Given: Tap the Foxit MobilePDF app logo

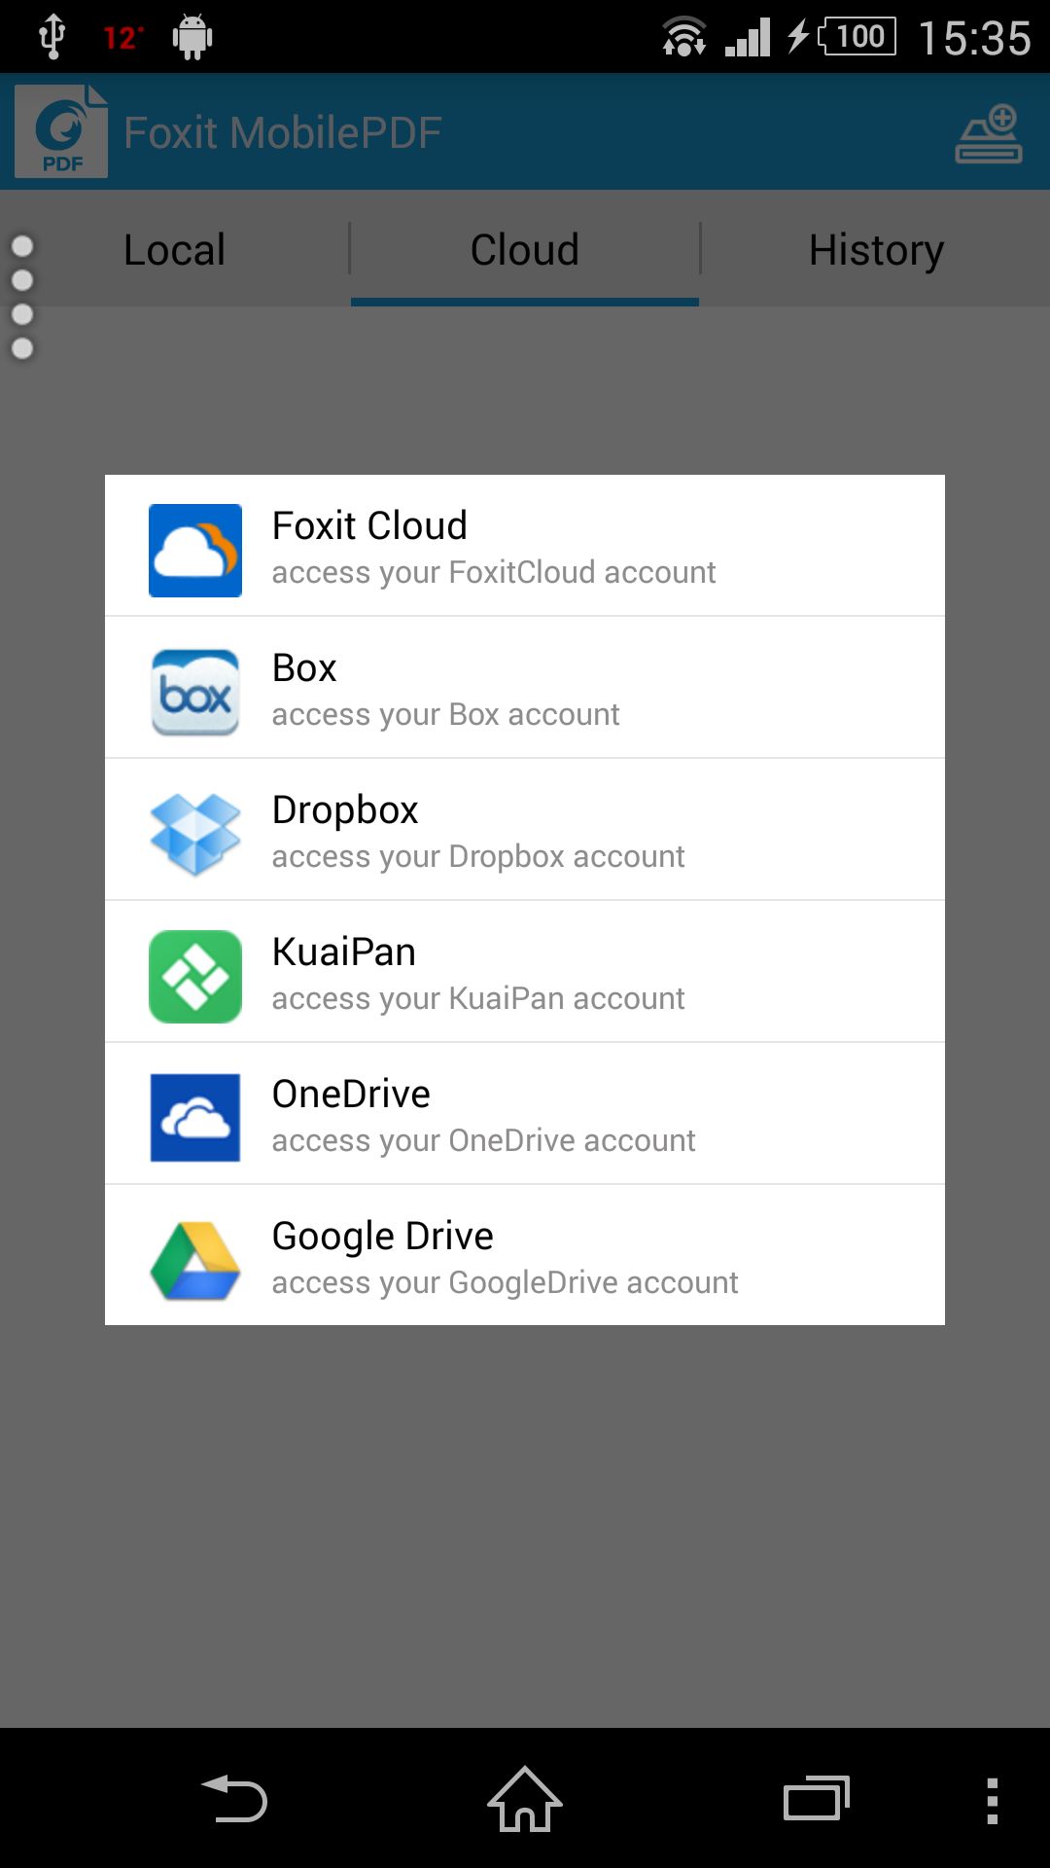Looking at the screenshot, I should [x=61, y=131].
